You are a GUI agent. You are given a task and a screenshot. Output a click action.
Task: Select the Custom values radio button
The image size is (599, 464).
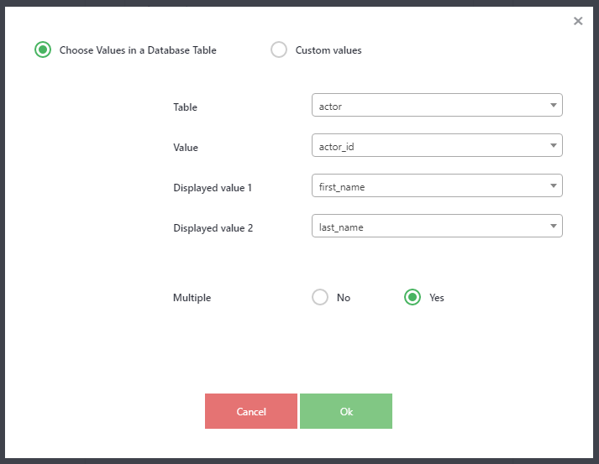click(x=279, y=50)
